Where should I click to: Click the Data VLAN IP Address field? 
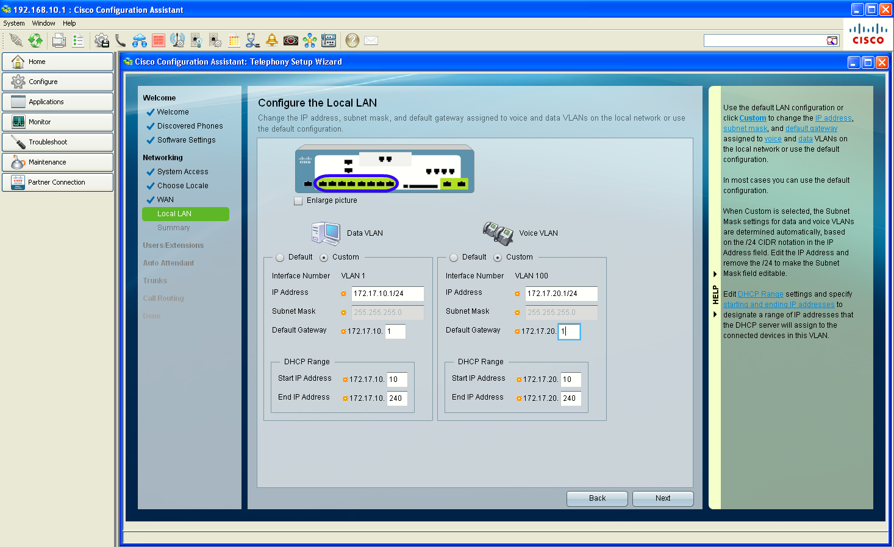click(387, 294)
